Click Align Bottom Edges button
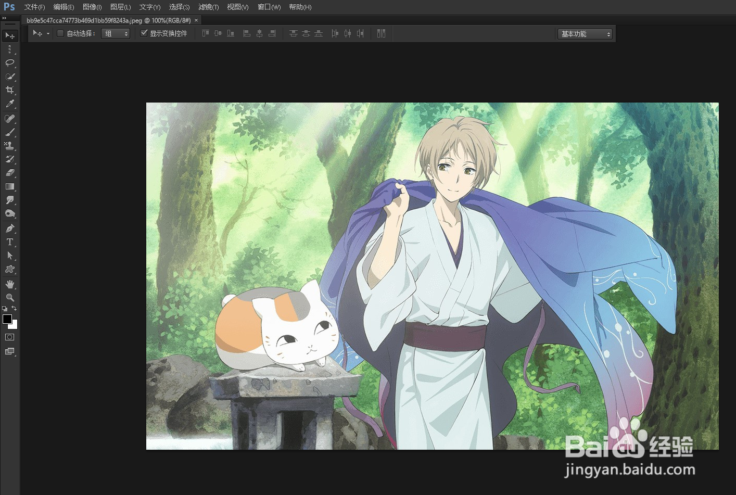The image size is (736, 495). coord(231,33)
